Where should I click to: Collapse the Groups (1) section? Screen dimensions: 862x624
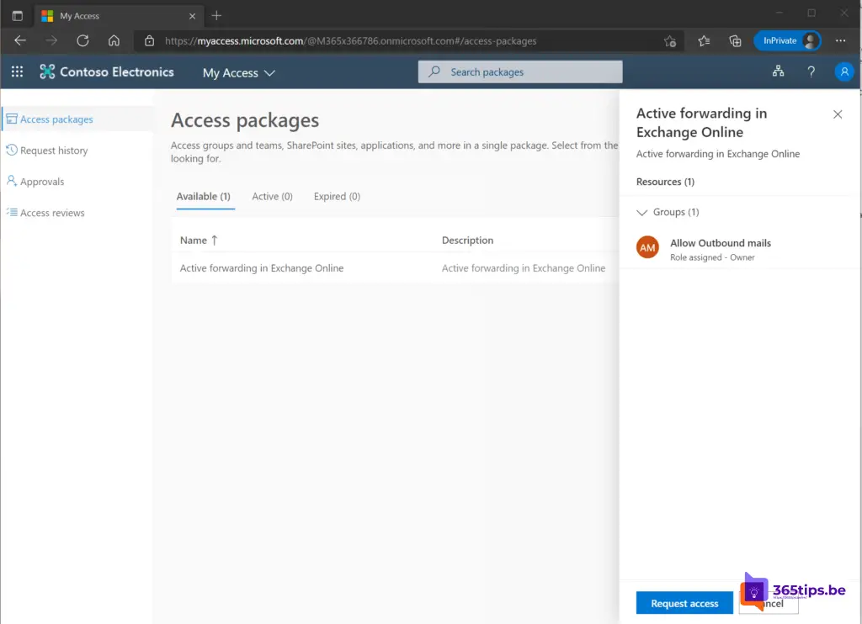643,213
